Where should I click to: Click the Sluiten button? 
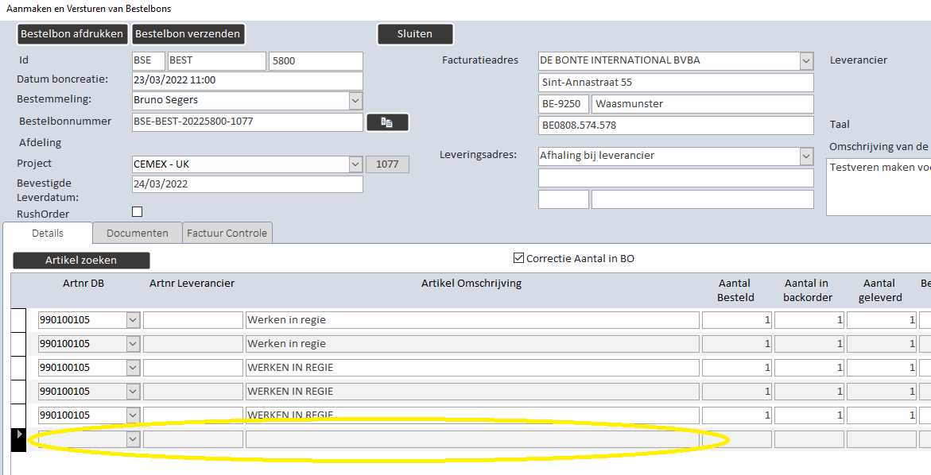pyautogui.click(x=415, y=34)
